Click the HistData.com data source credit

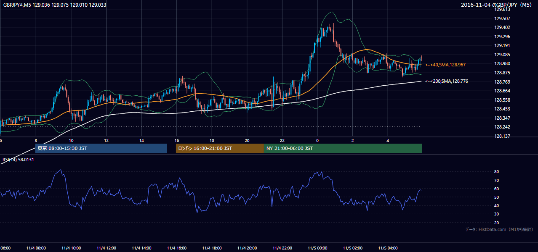click(499, 229)
